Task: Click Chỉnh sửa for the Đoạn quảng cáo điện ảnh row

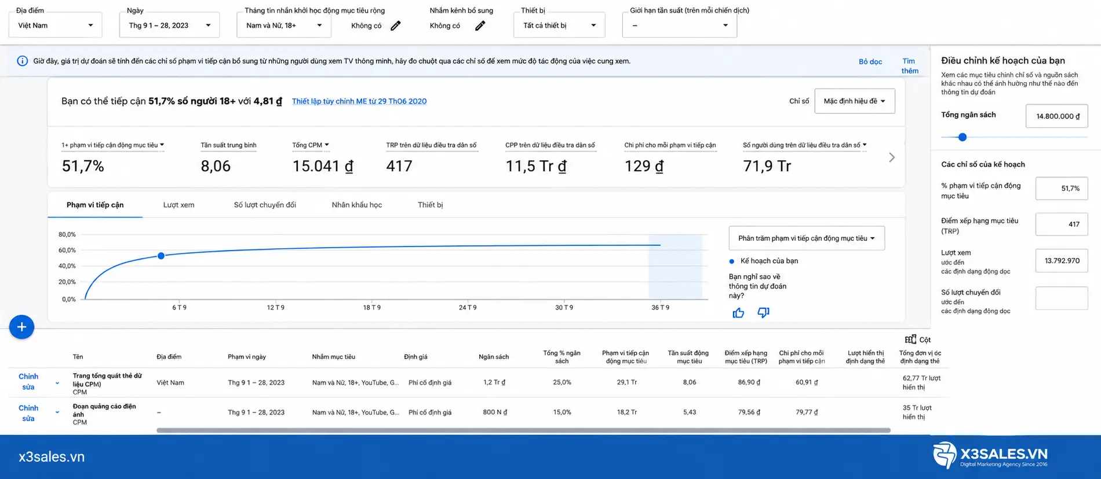Action: click(28, 413)
